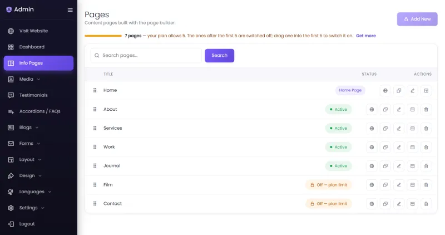This screenshot has height=235, width=445.
Task: Delete the Journal page using trash icon
Action: (x=426, y=166)
